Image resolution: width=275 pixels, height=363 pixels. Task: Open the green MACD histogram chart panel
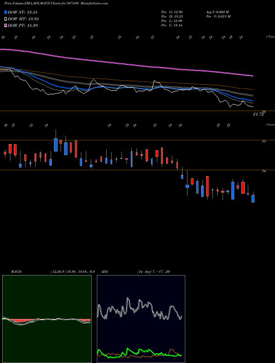point(47,319)
